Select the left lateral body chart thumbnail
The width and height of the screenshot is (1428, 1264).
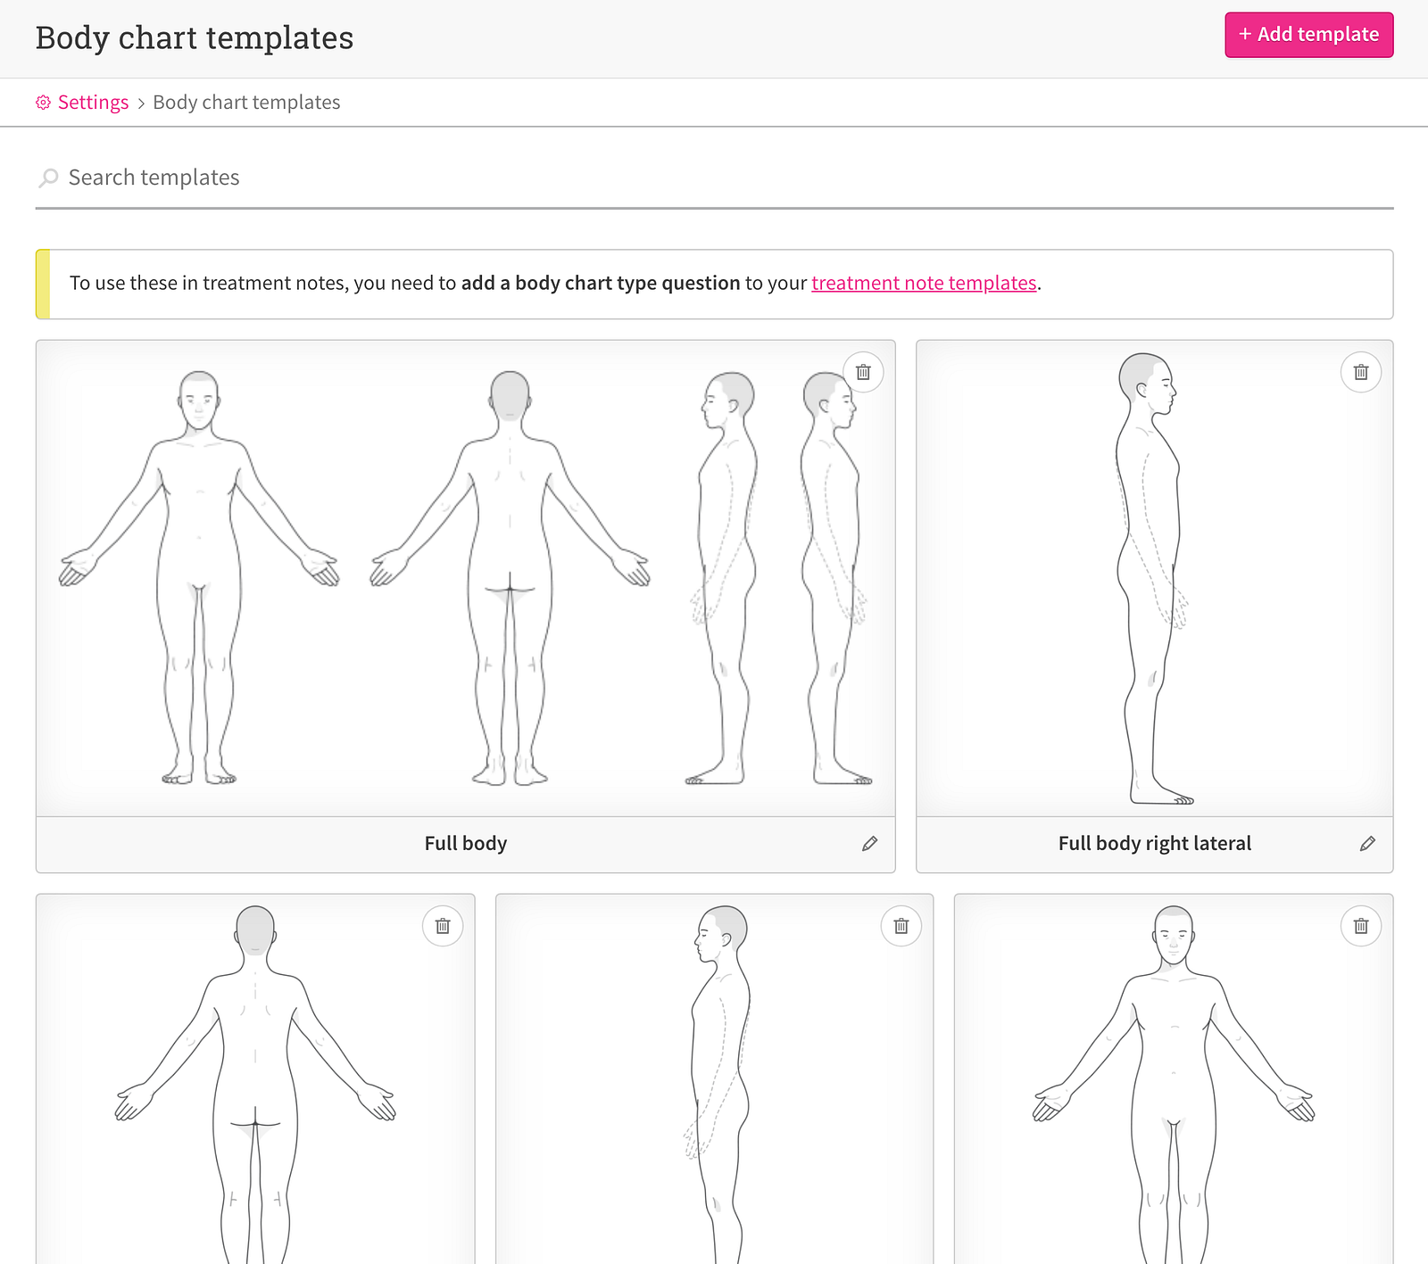coord(714,1079)
